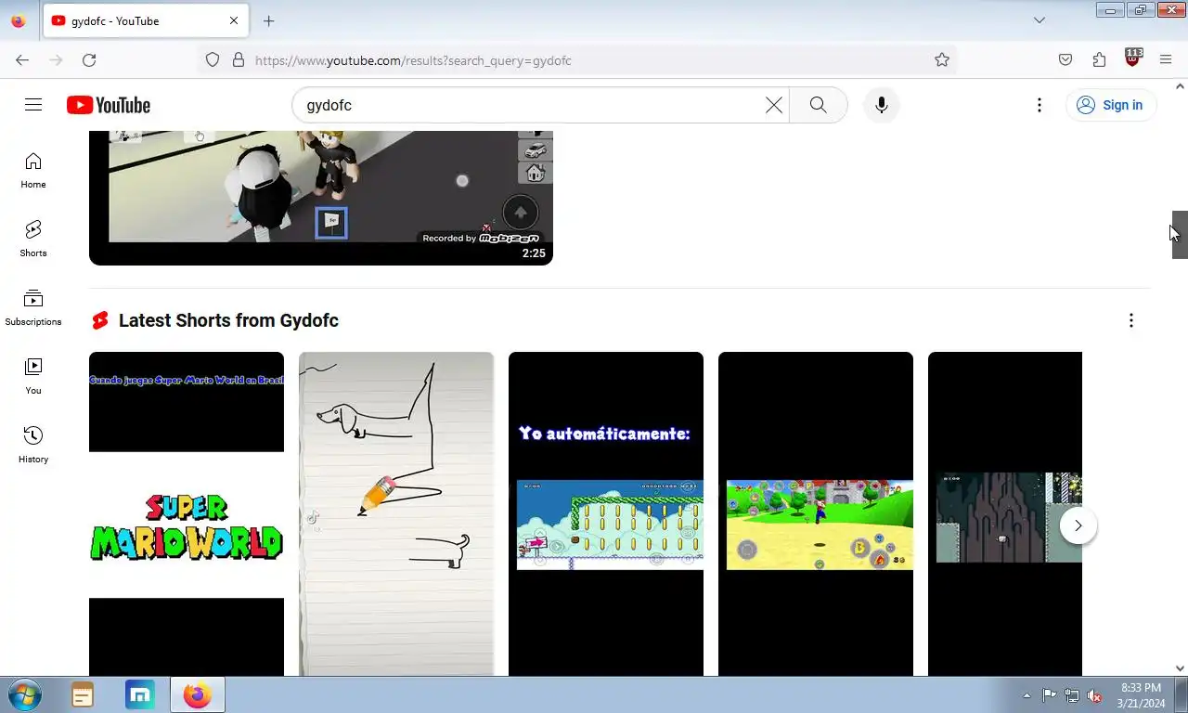
Task: Select Firefox in the taskbar
Action: pos(198,694)
